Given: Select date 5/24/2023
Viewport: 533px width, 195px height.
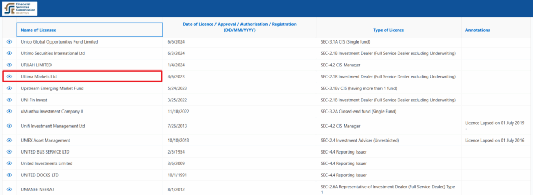Looking at the screenshot, I should click(177, 88).
